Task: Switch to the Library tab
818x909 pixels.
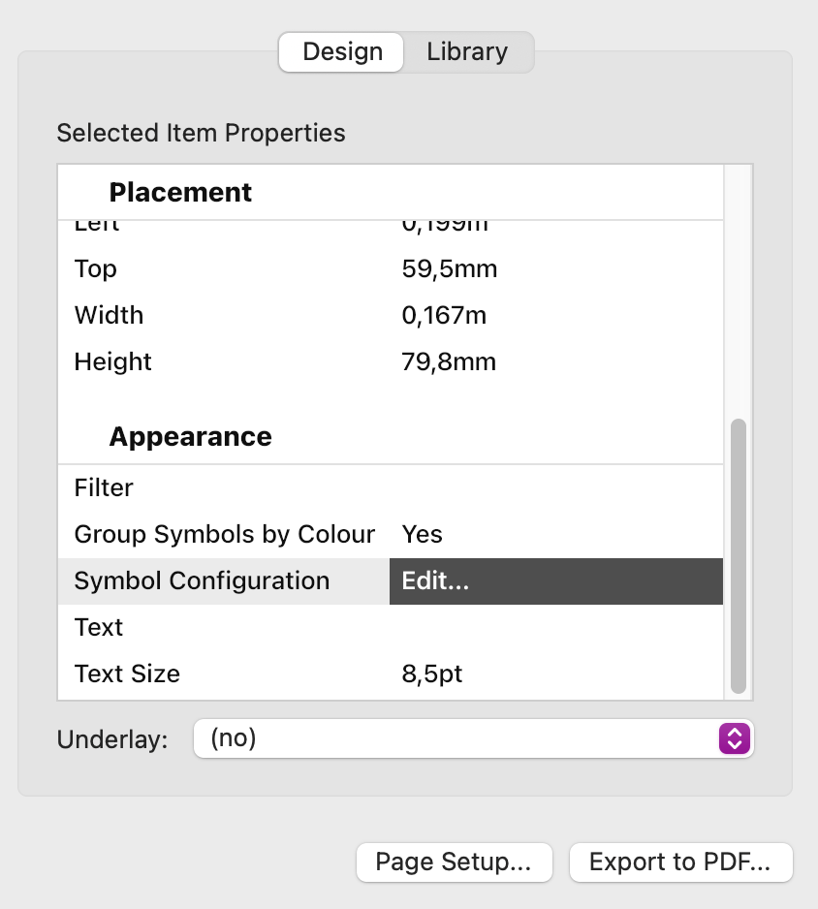Action: [x=467, y=52]
